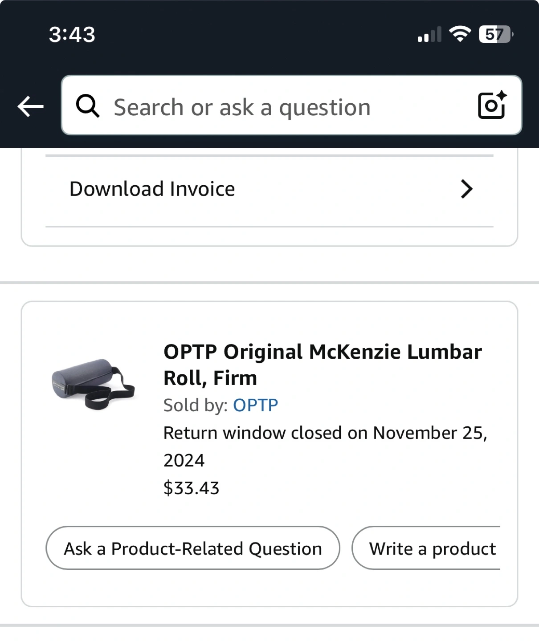Viewport: 539px width, 641px height.
Task: Tap the lumbar roll product thumbnail
Action: (94, 384)
